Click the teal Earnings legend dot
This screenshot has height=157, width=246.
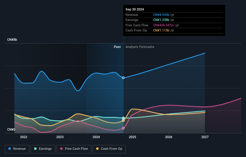35,149
